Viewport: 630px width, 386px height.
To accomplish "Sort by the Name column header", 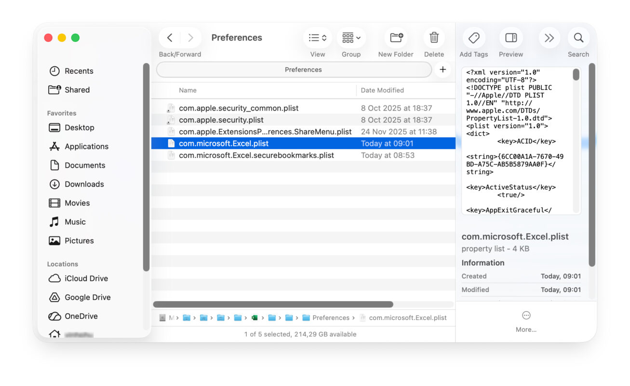I will click(188, 90).
